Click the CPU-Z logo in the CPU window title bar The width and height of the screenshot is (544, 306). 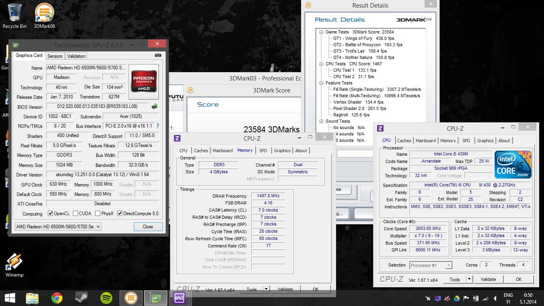point(380,128)
